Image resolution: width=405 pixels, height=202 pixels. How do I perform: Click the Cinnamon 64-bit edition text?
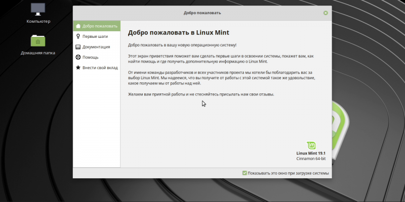point(310,158)
